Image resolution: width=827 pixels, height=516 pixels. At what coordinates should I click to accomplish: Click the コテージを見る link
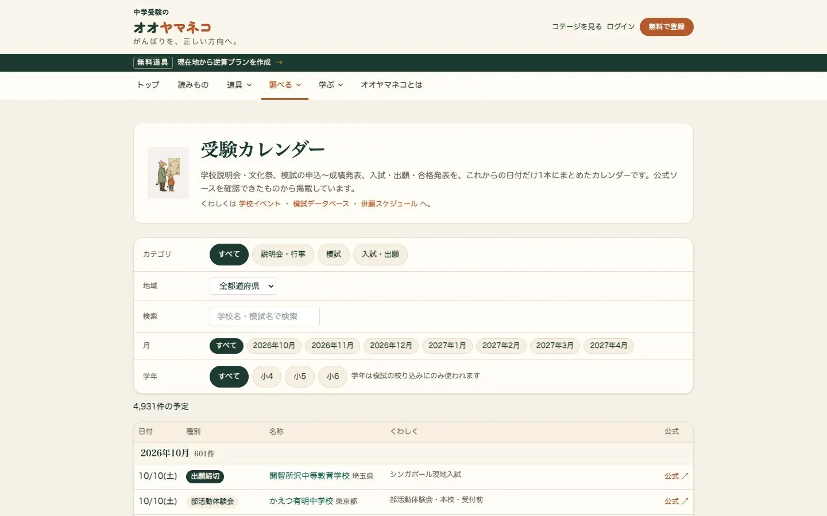577,27
